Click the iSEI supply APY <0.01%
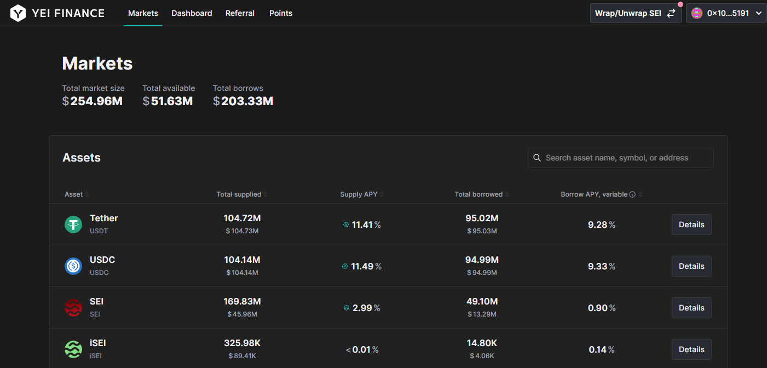The width and height of the screenshot is (767, 368). 362,349
